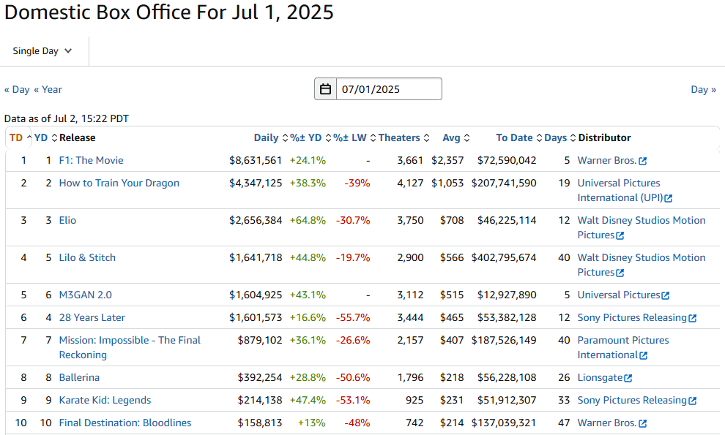This screenshot has width=725, height=435.
Task: Open Lionsgate distributor link
Action: tap(601, 377)
